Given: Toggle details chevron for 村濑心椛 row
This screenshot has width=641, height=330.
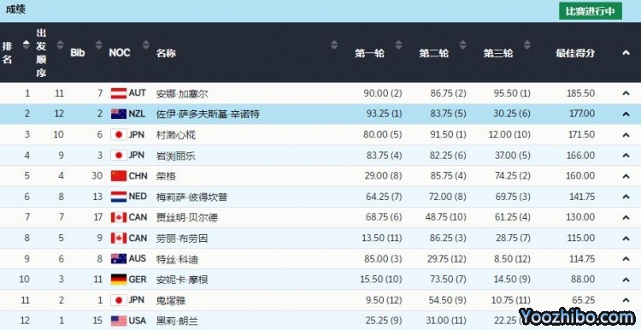Looking at the screenshot, I should click(x=626, y=135).
